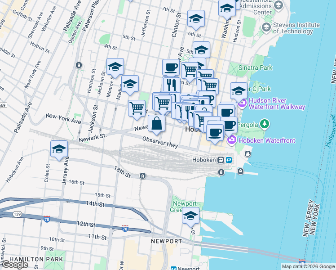Click the coffee cup marker beside Clinton St
Viewport: 336px width, 270px height.
click(x=171, y=68)
